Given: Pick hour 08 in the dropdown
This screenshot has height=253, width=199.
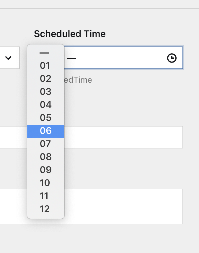Looking at the screenshot, I should pos(46,157).
